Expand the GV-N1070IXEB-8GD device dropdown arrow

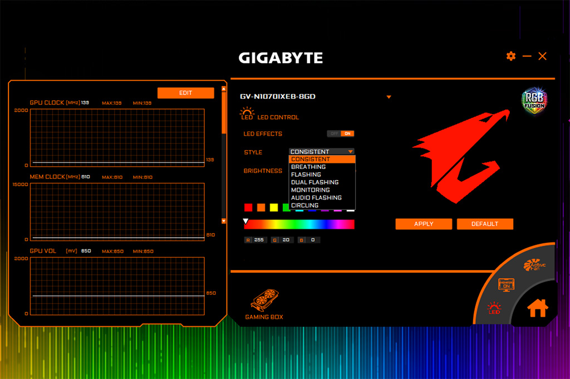pos(389,97)
